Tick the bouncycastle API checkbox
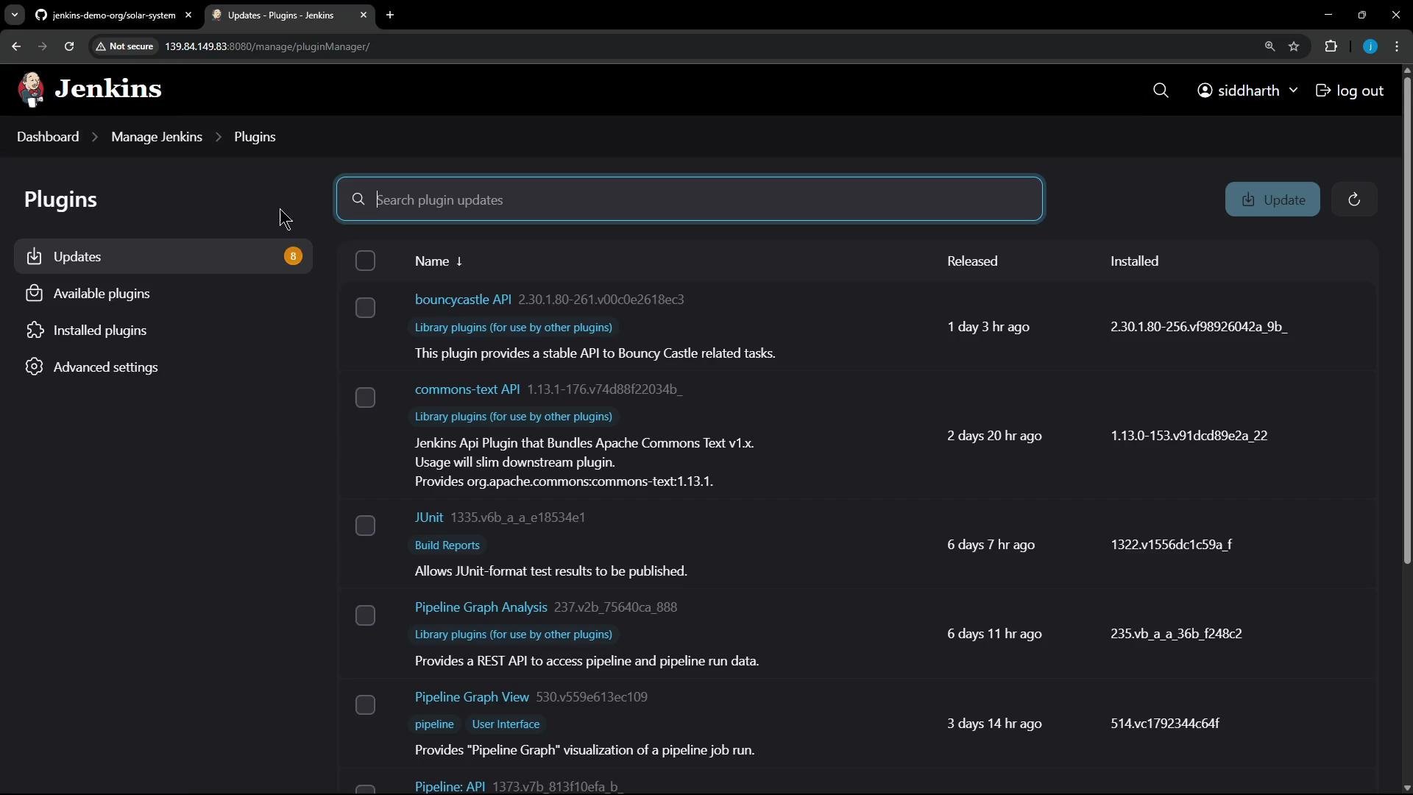Viewport: 1413px width, 795px height. (x=365, y=308)
